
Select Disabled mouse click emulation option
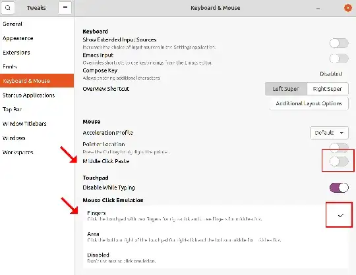point(216,257)
